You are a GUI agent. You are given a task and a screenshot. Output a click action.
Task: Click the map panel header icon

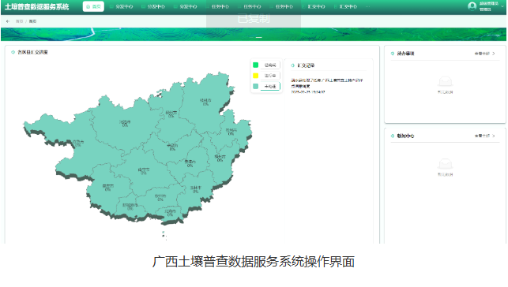pyautogui.click(x=13, y=52)
